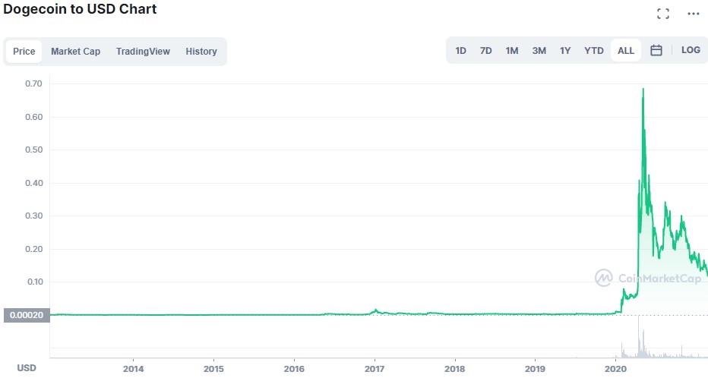Screen dimensions: 708x378
Task: Switch to the Price tab
Action: (24, 52)
